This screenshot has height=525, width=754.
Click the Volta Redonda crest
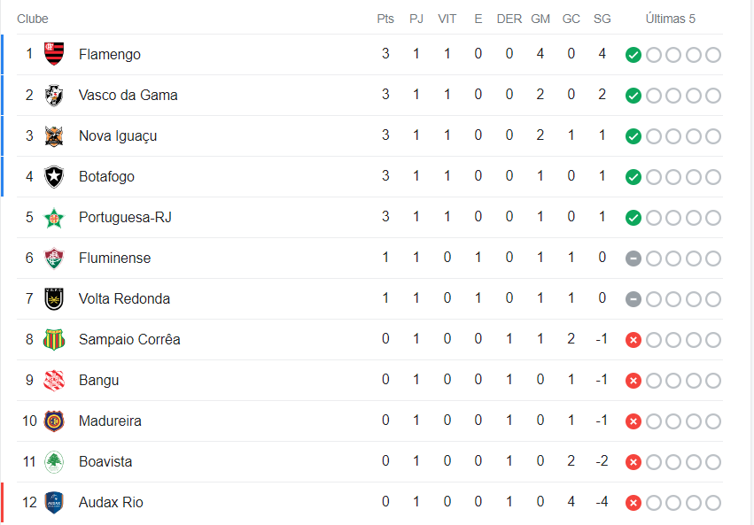[54, 298]
